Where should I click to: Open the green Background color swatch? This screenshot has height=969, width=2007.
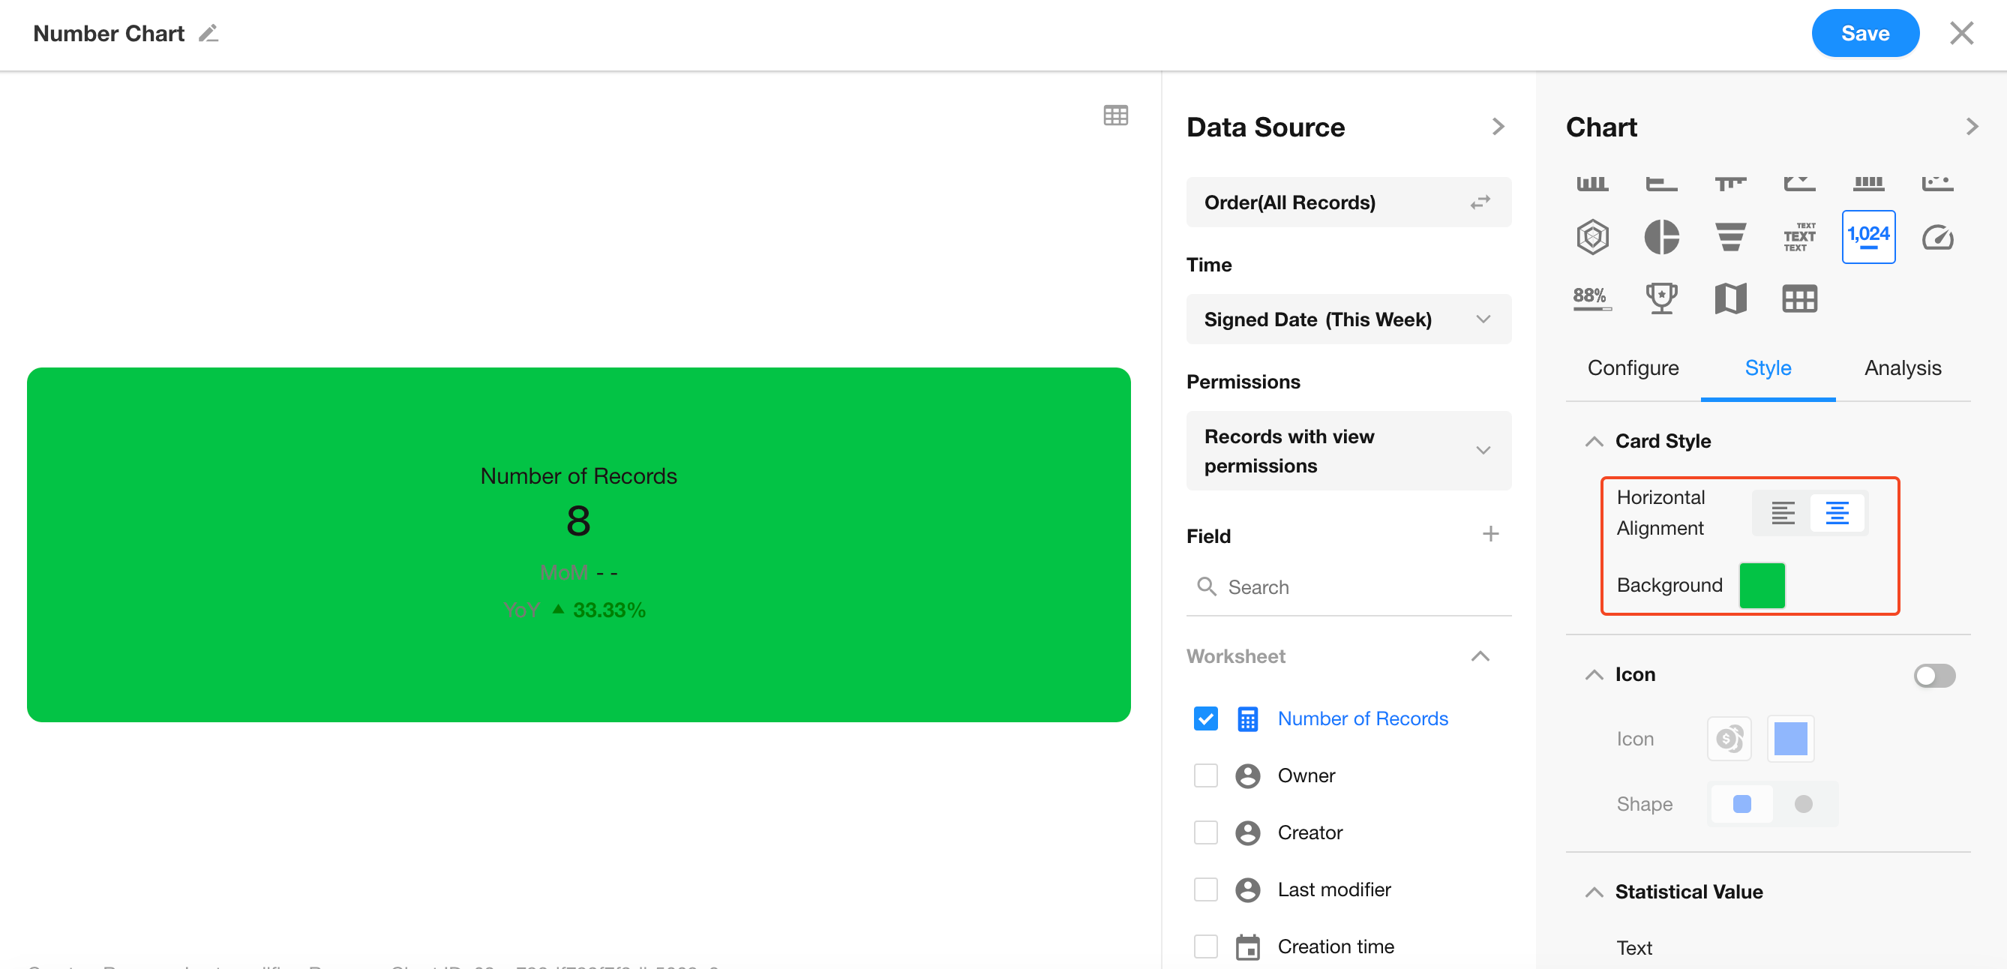[x=1762, y=585]
